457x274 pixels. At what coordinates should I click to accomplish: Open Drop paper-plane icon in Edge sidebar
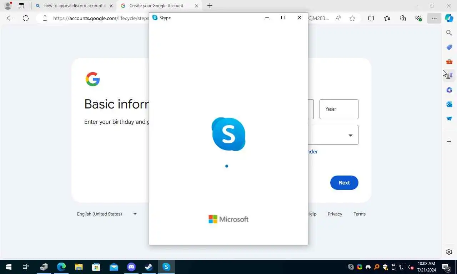coord(449,118)
